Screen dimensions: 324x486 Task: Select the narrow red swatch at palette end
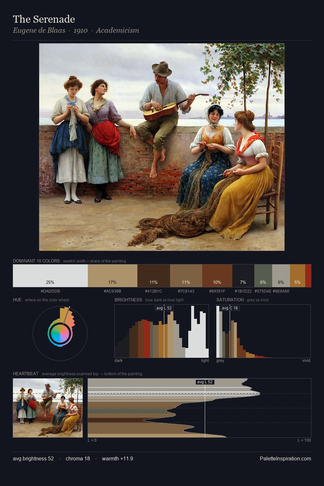(x=308, y=276)
